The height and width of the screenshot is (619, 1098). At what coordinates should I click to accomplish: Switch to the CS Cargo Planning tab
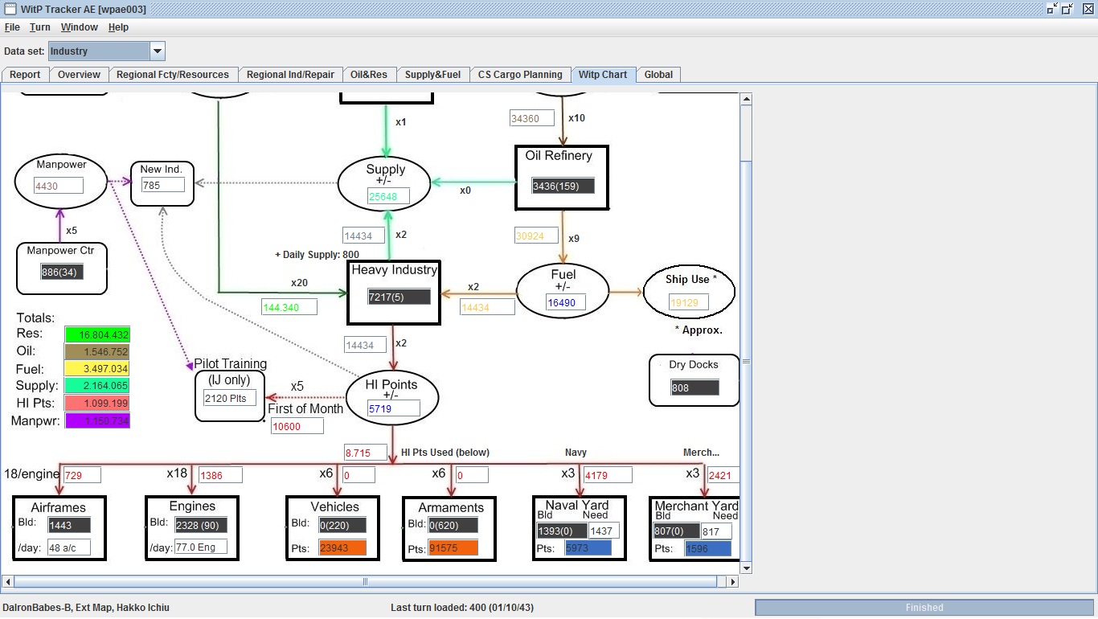coord(520,75)
